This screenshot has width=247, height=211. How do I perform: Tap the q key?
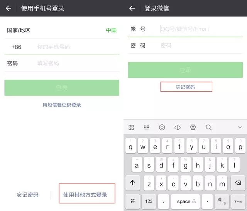(x=130, y=146)
